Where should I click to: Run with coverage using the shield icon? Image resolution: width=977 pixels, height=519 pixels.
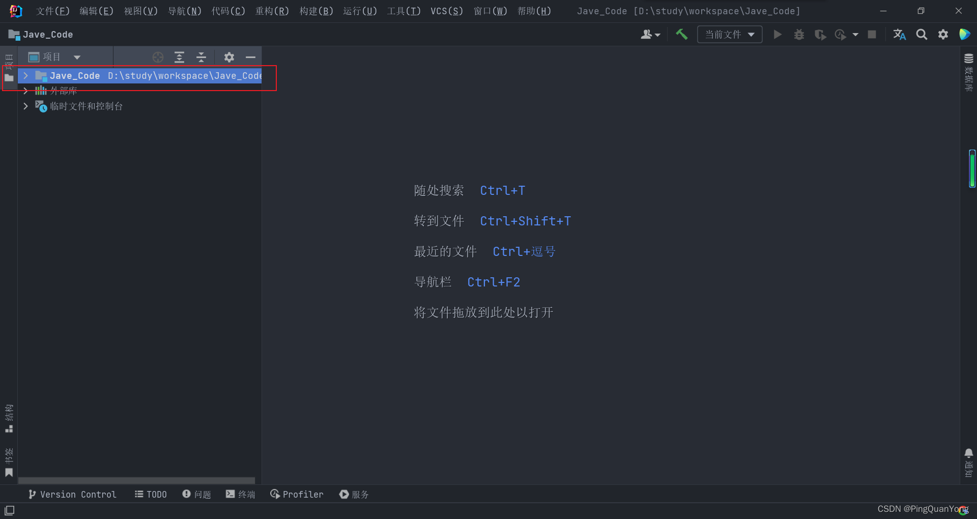pos(820,34)
